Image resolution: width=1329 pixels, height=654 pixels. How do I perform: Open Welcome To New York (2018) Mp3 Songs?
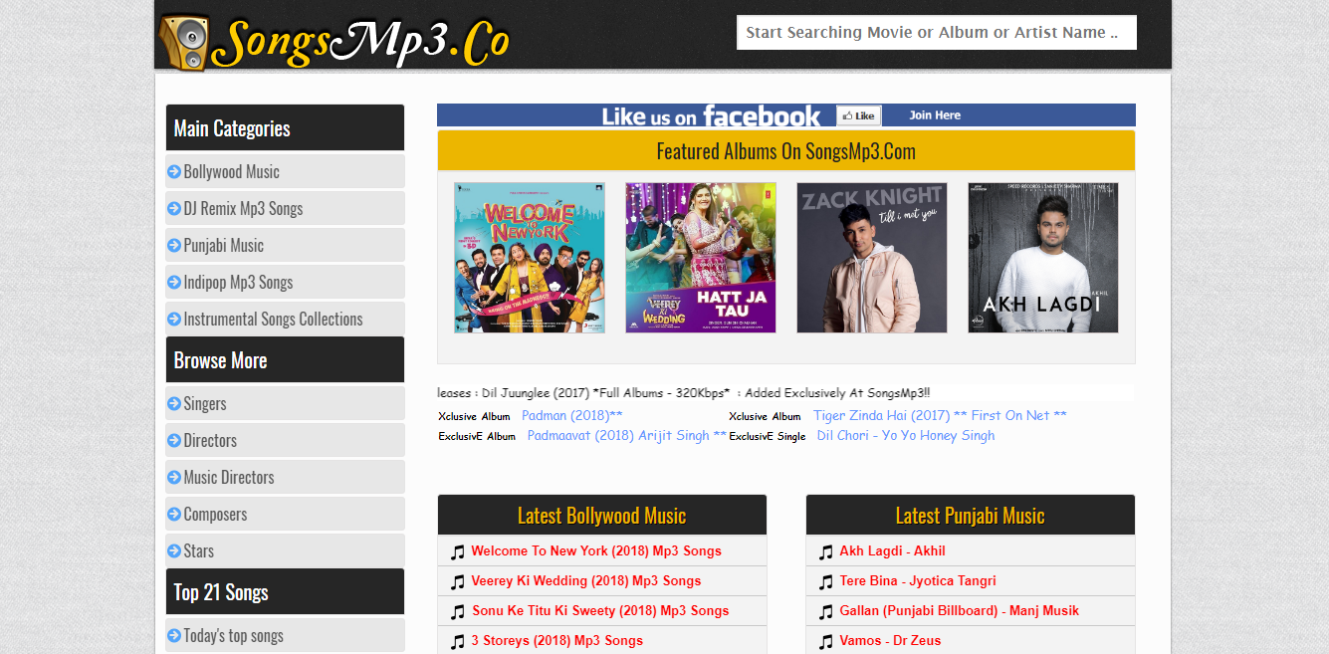point(596,550)
